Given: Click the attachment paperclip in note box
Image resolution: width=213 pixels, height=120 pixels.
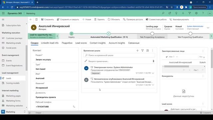Looking at the screenshot, I should click(153, 61).
